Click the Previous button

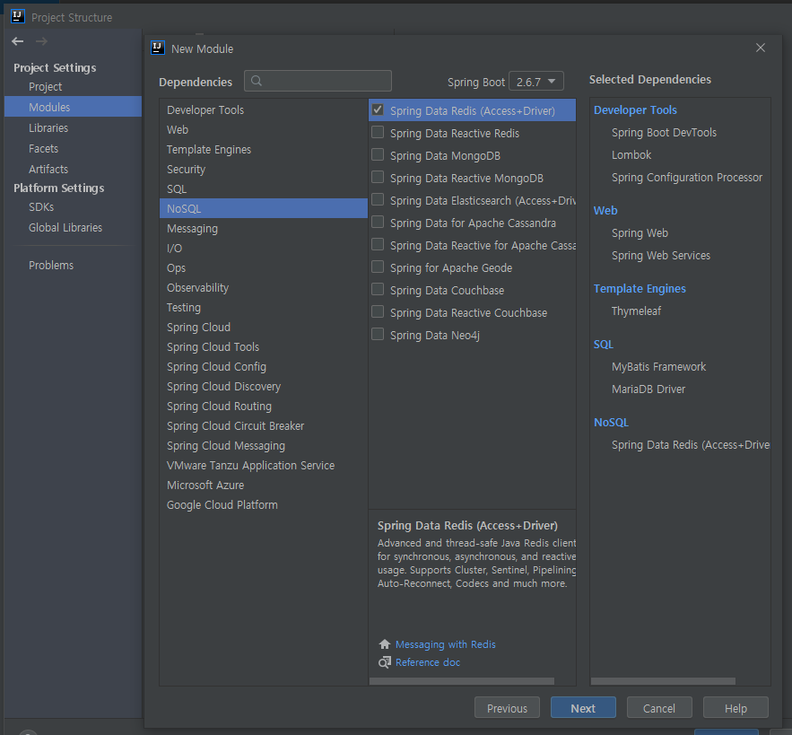pos(507,708)
